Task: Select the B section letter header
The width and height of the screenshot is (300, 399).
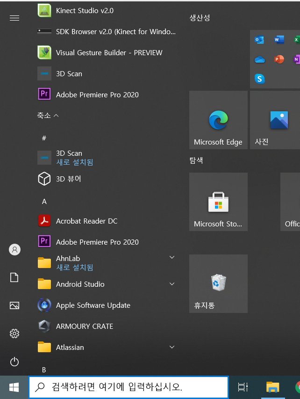Action: click(x=44, y=370)
